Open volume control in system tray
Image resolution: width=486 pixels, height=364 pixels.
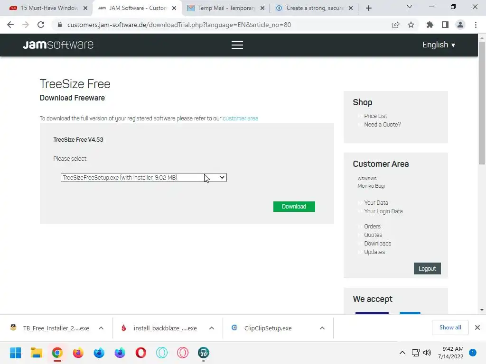pyautogui.click(x=427, y=353)
